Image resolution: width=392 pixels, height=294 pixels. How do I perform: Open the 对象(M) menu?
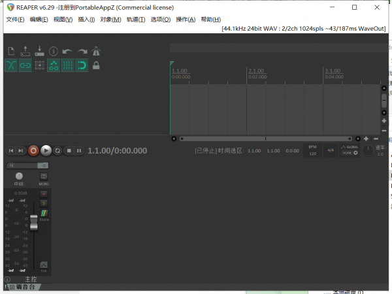click(110, 20)
